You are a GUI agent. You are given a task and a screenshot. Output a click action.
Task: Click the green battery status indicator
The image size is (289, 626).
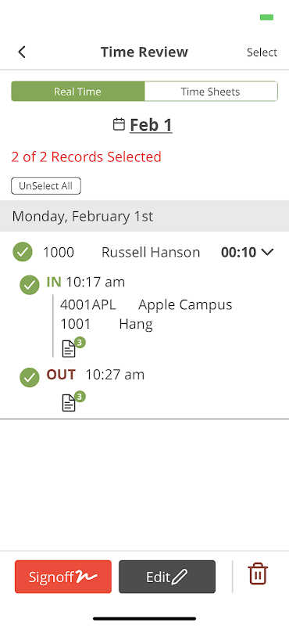click(x=266, y=17)
